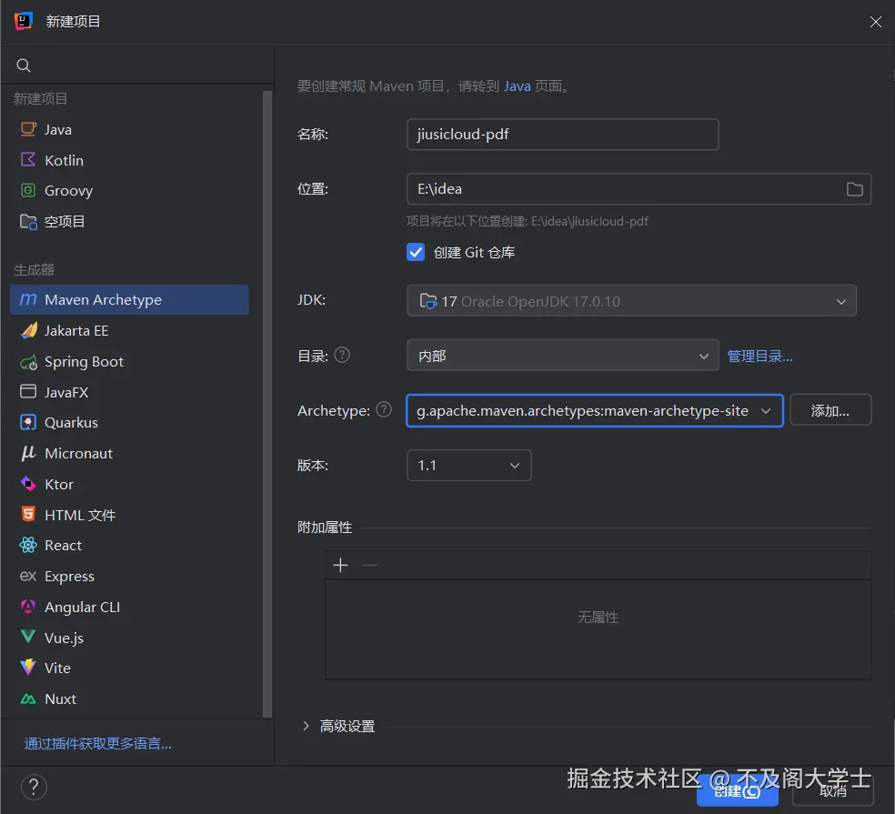Screen dimensions: 895x814
Task: Open help tooltip beside 目录 label
Action: coord(342,355)
